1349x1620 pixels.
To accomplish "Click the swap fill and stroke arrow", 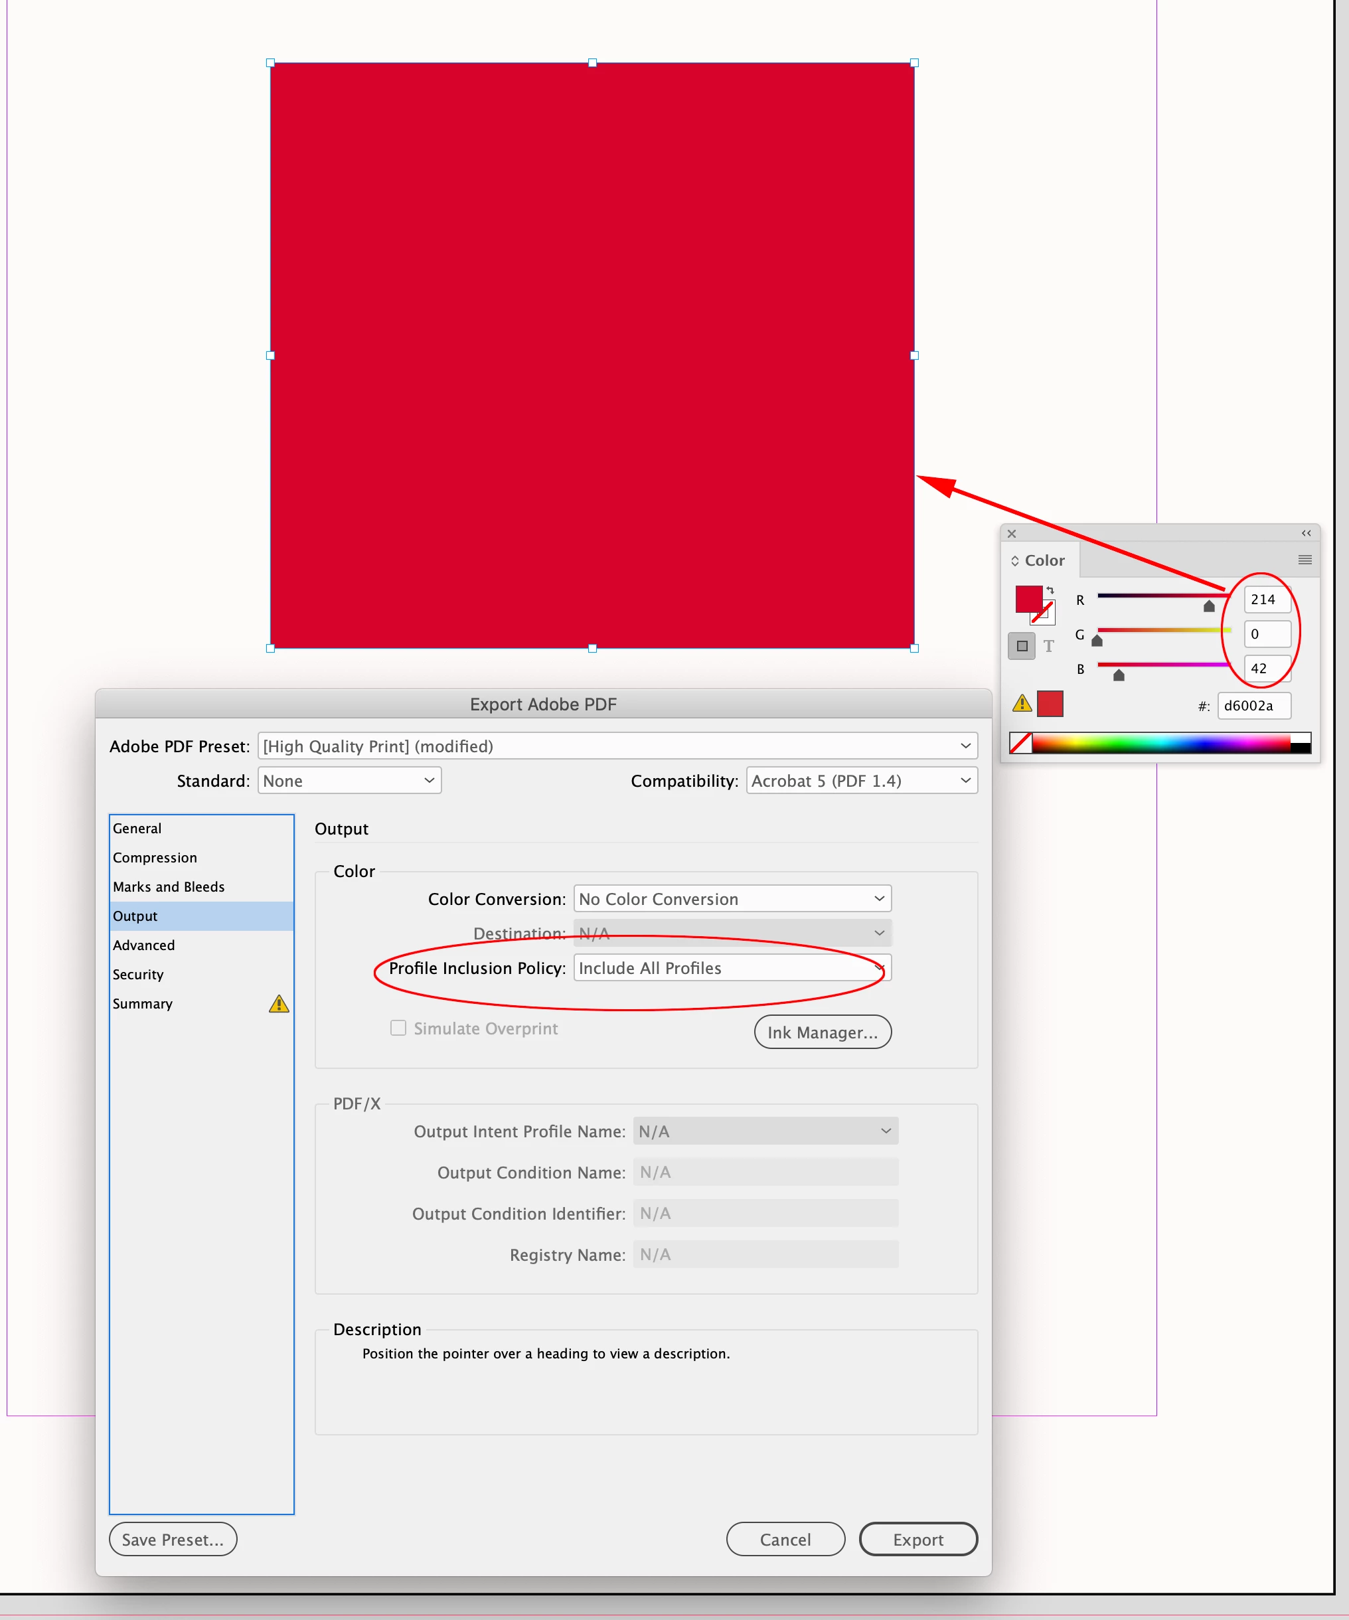I will coord(1050,590).
